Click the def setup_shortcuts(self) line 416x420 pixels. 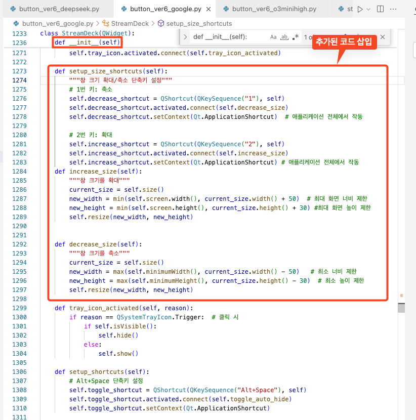click(x=102, y=372)
